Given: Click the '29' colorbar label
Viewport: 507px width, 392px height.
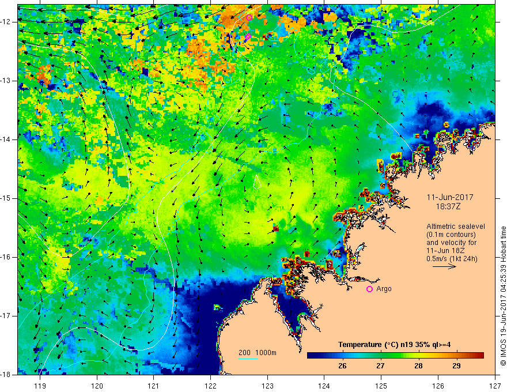Looking at the screenshot, I should (456, 366).
